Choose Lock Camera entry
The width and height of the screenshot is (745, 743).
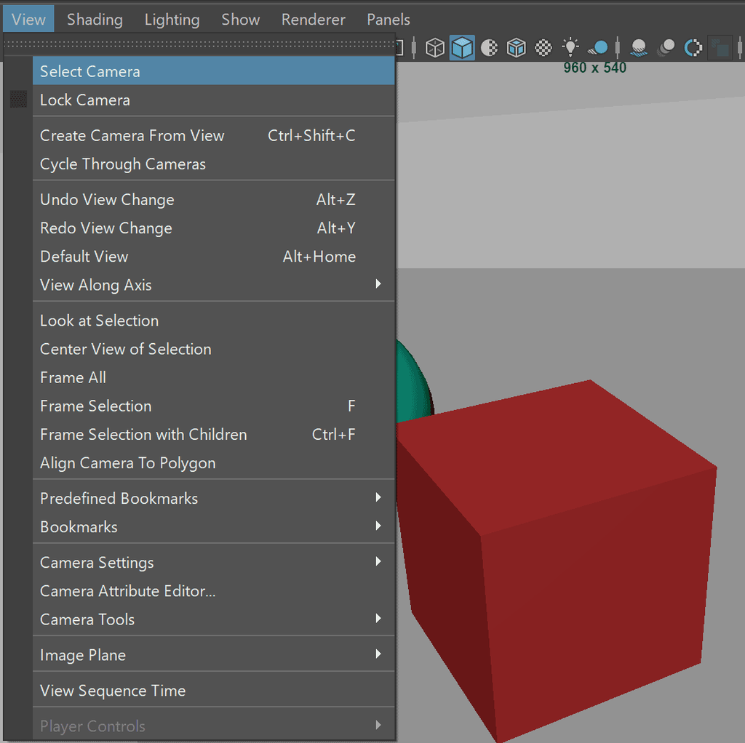tap(214, 100)
